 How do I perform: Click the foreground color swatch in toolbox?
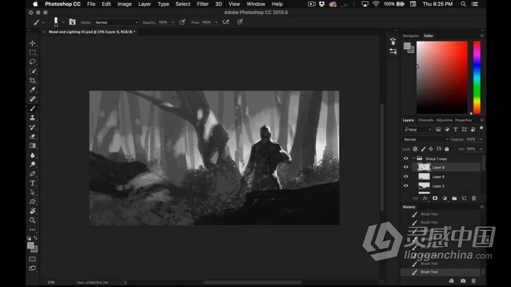(31, 245)
